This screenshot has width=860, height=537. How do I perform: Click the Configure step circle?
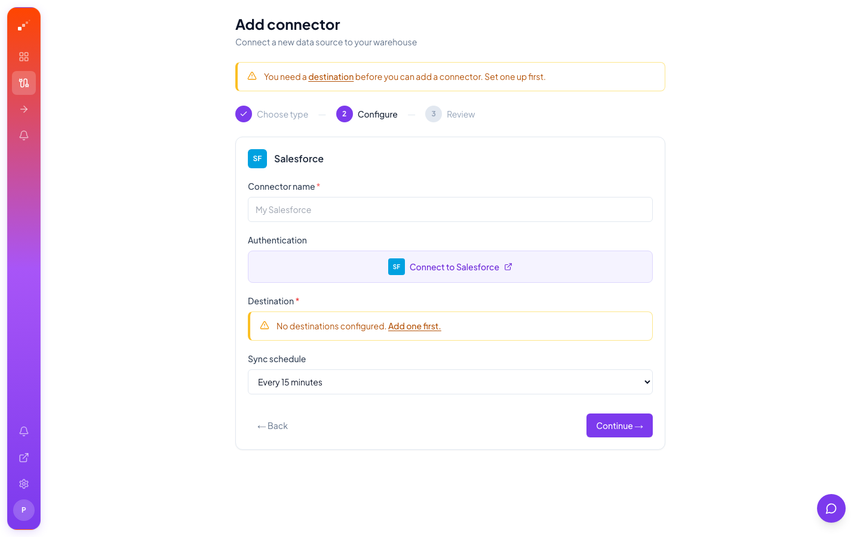coord(344,114)
